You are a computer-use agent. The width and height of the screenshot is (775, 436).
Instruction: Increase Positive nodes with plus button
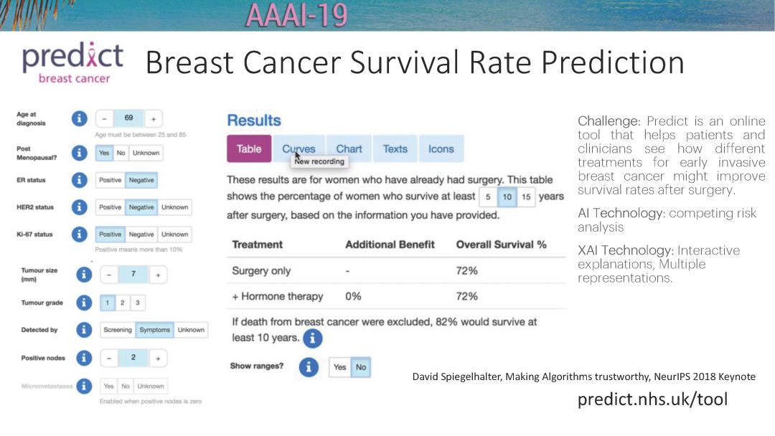tap(158, 358)
